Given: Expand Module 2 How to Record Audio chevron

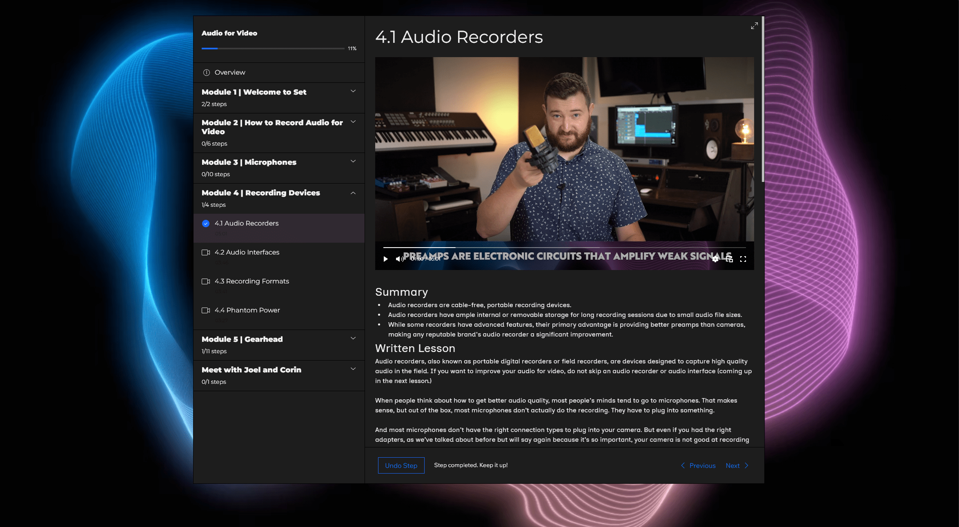Looking at the screenshot, I should click(x=353, y=122).
